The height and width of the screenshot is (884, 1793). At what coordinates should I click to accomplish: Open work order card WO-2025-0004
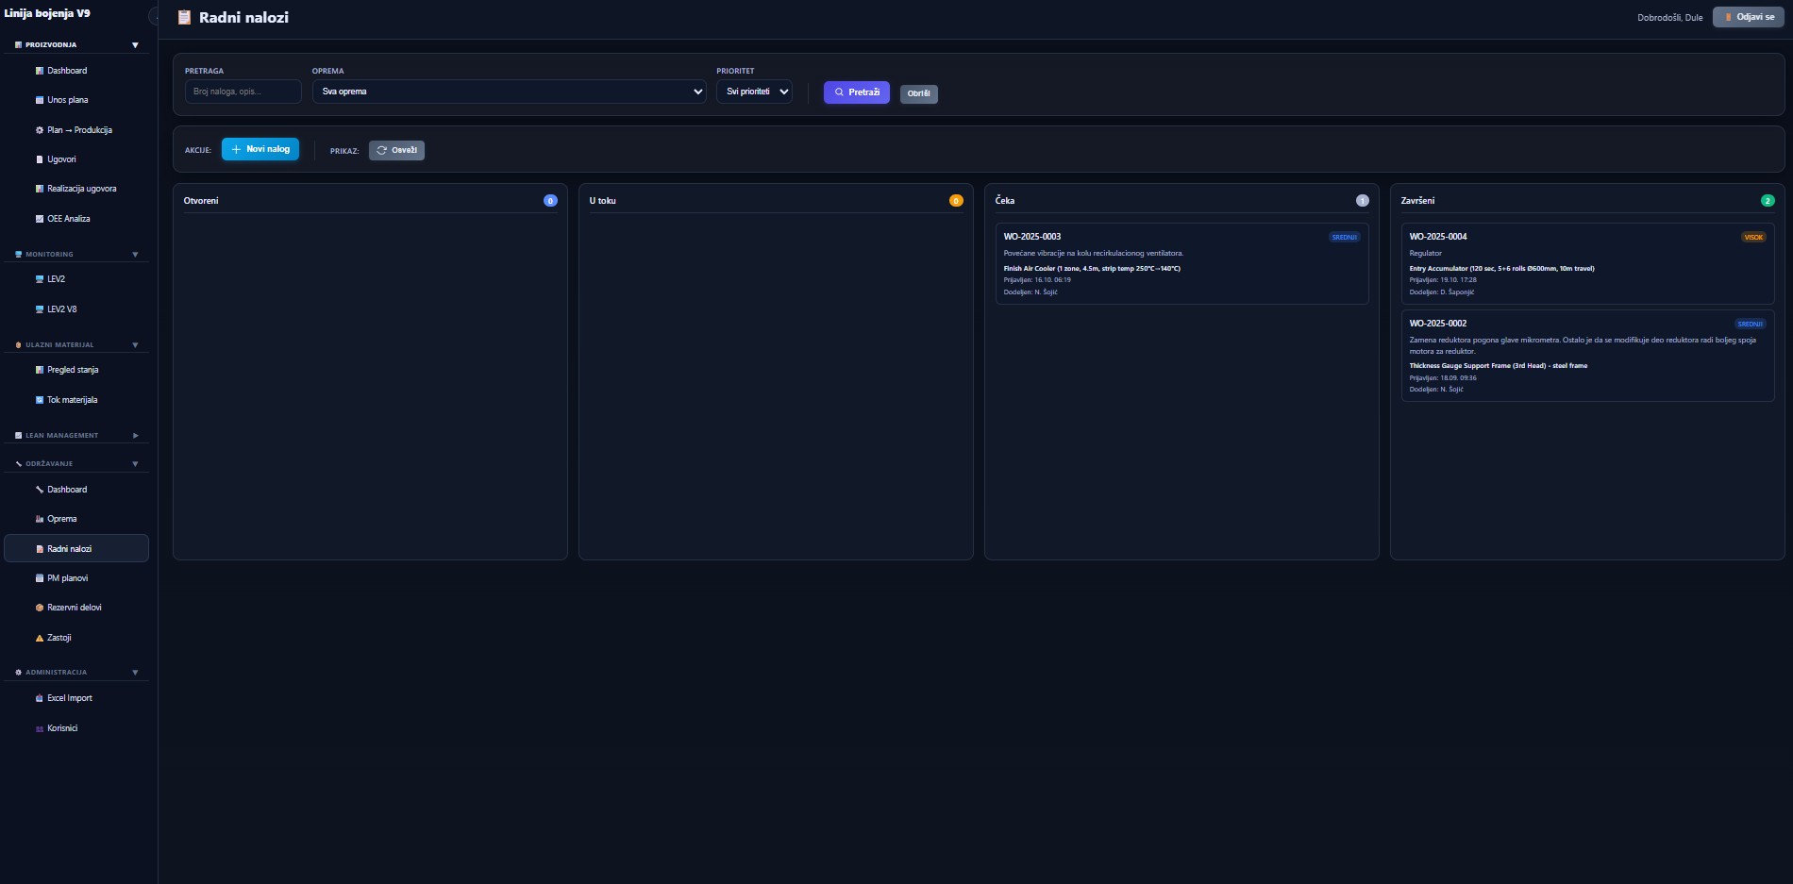pyautogui.click(x=1587, y=263)
